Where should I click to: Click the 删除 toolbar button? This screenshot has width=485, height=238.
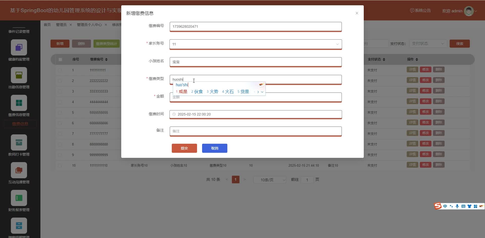81,44
